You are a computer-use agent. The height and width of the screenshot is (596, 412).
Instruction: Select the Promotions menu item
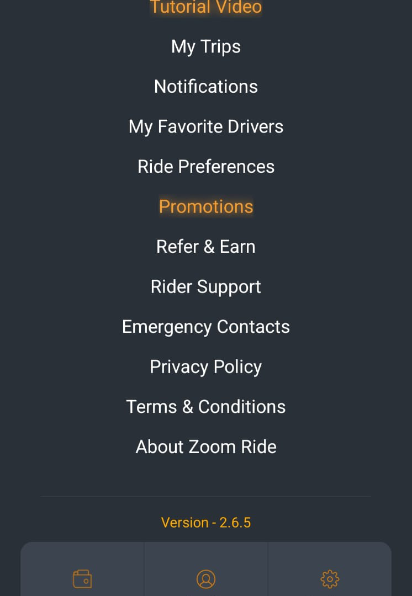(x=206, y=206)
